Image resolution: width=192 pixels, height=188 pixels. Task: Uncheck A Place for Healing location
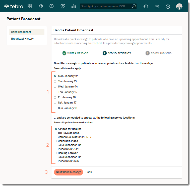tap(56, 129)
